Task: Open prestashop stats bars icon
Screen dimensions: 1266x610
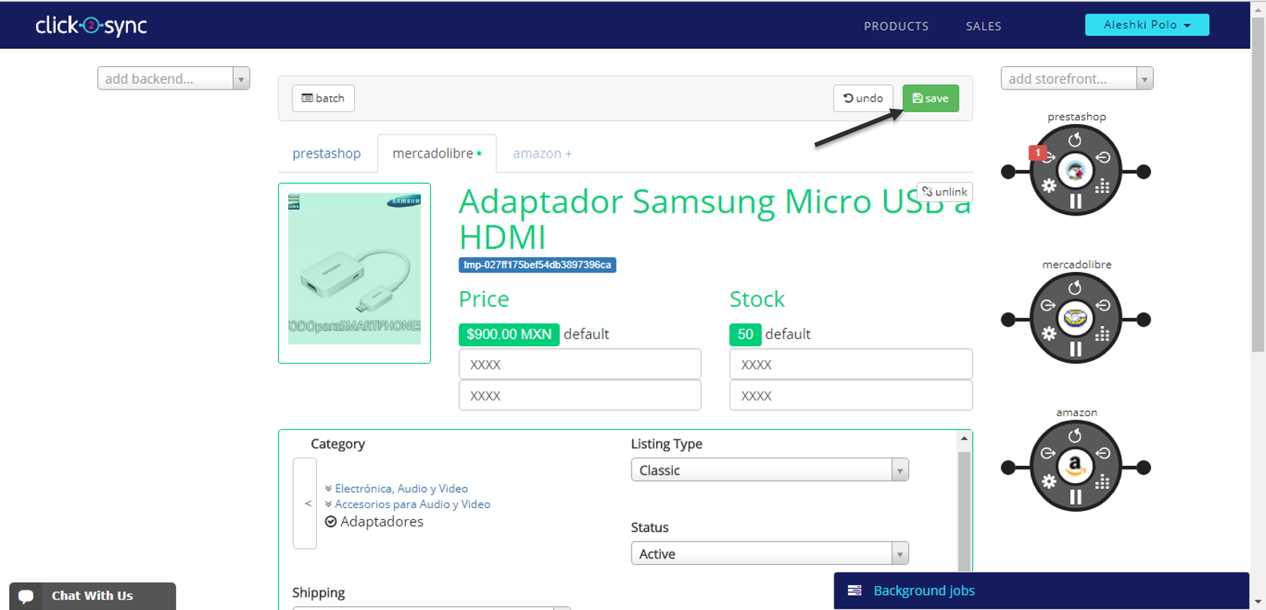Action: pos(1103,186)
